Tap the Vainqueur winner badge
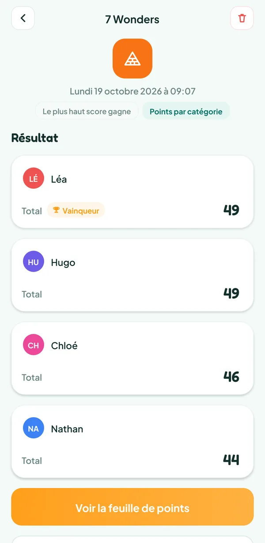Image resolution: width=265 pixels, height=543 pixels. [76, 210]
